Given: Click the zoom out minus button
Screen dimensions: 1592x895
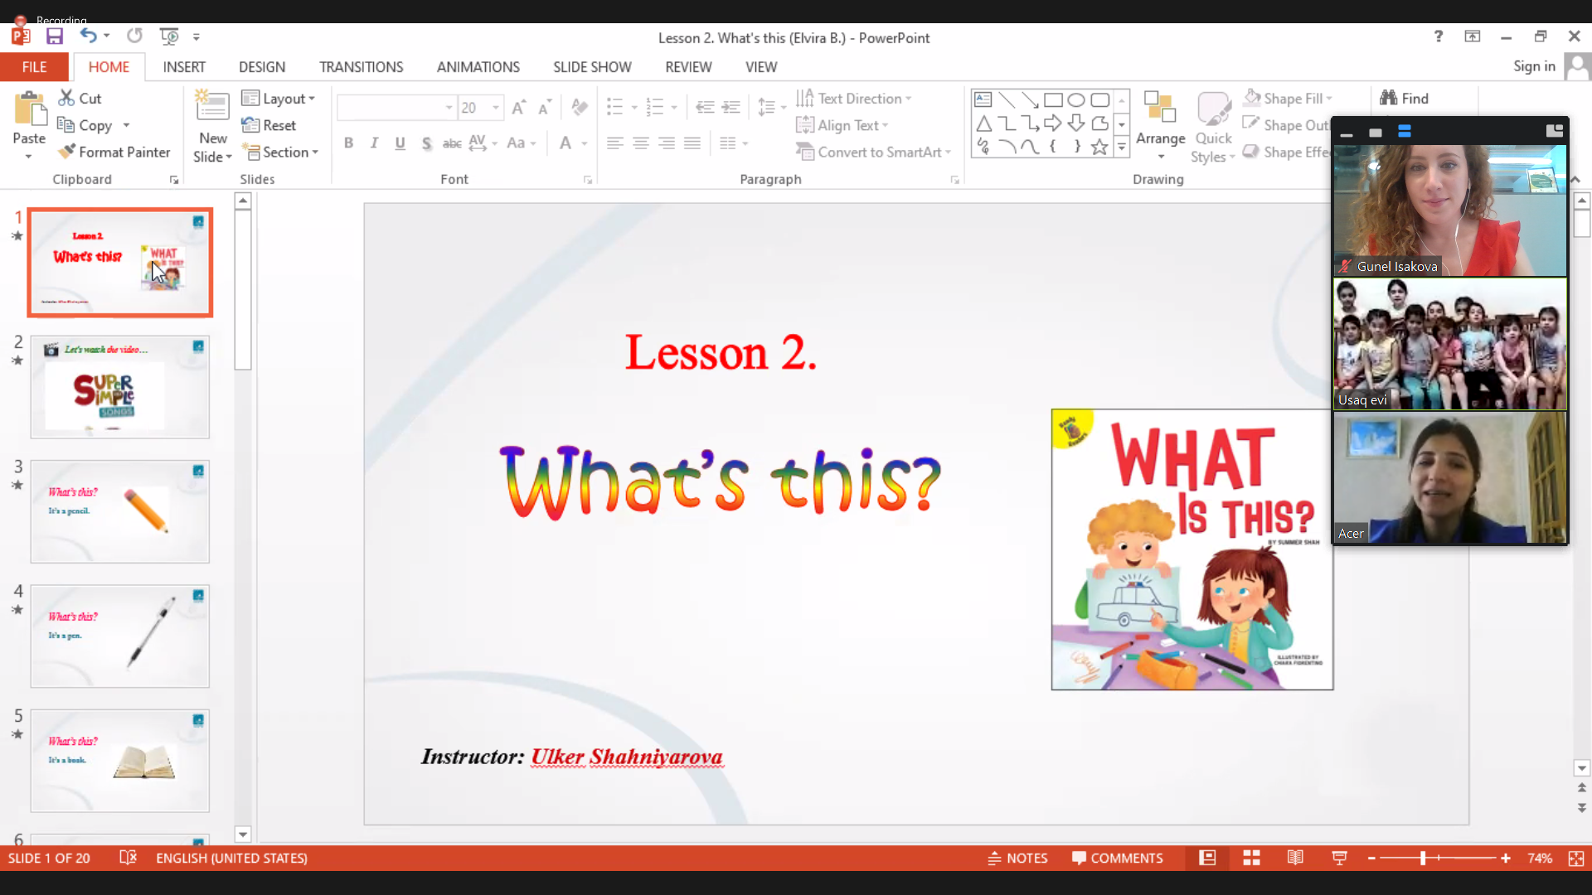Looking at the screenshot, I should (1371, 859).
